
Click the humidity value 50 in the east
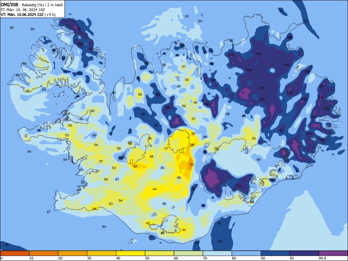[x=254, y=138]
